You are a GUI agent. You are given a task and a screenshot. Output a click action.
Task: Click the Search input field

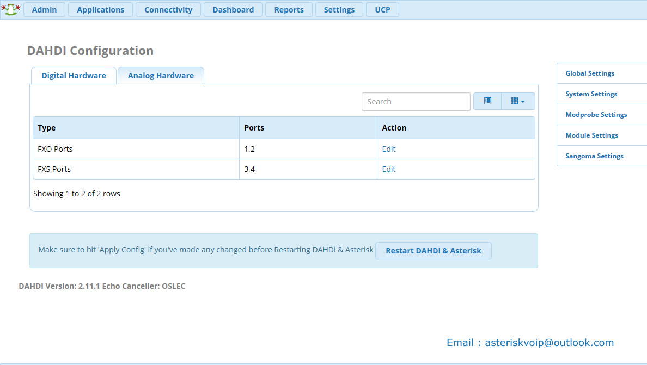coord(416,102)
